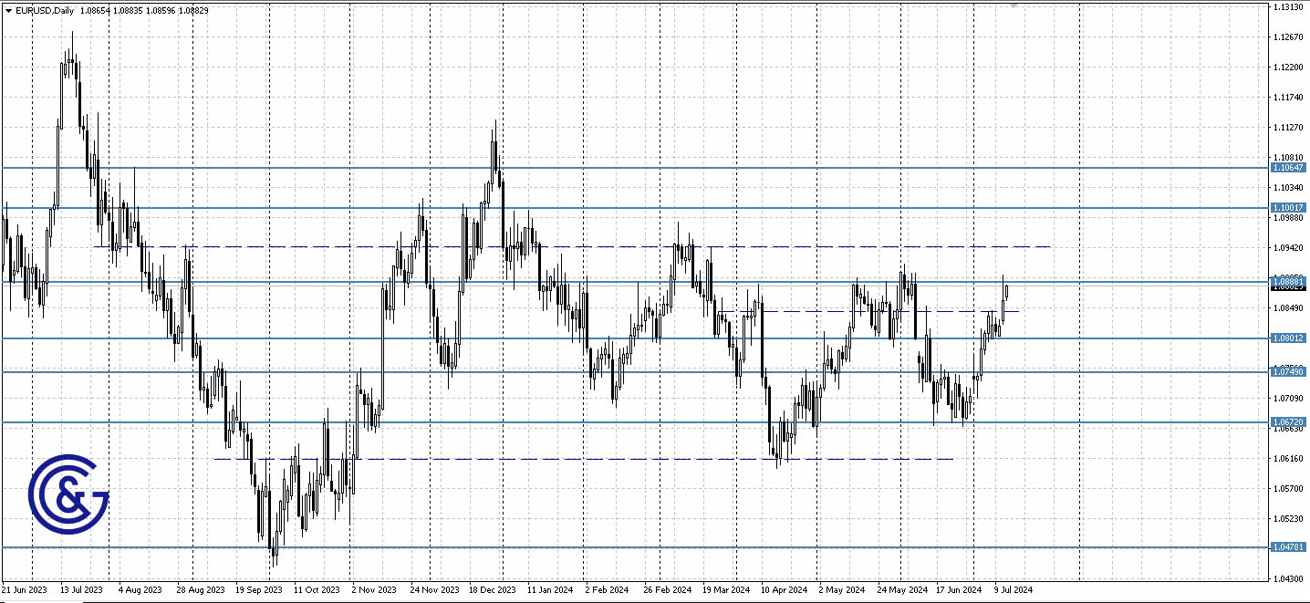
Task: Select the 1.08012 support price label
Action: tap(1286, 339)
